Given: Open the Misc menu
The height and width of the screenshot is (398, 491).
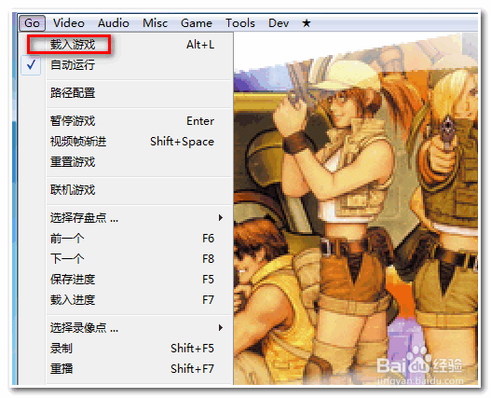Looking at the screenshot, I should tap(155, 23).
